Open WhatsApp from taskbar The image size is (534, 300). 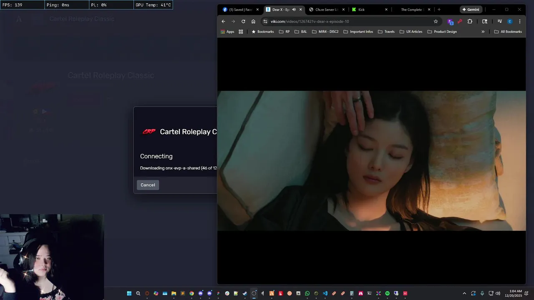click(307, 293)
